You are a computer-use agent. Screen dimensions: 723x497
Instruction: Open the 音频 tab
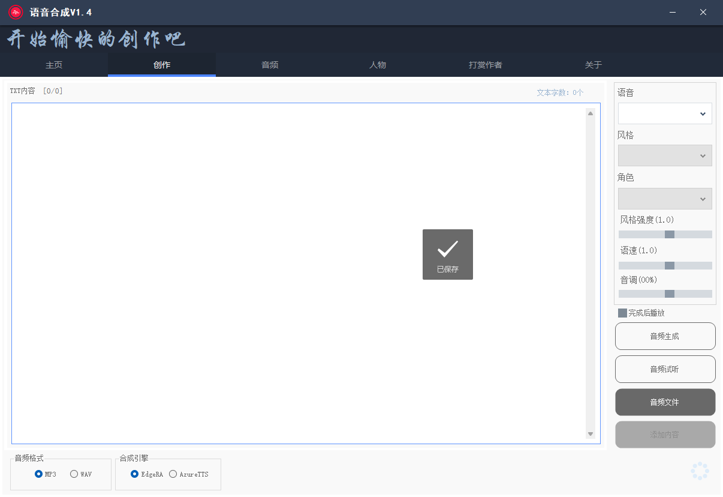(270, 65)
